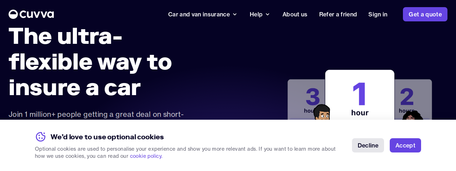Click the Cuvva logo
Screen dimensions: 456x171
pyautogui.click(x=31, y=14)
